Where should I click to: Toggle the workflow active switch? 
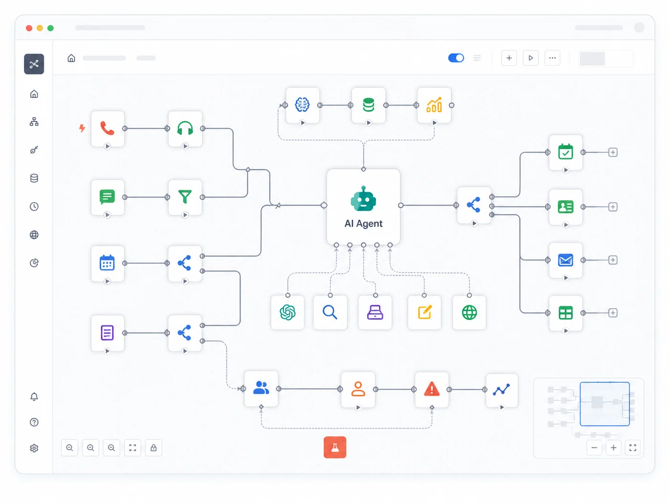456,58
